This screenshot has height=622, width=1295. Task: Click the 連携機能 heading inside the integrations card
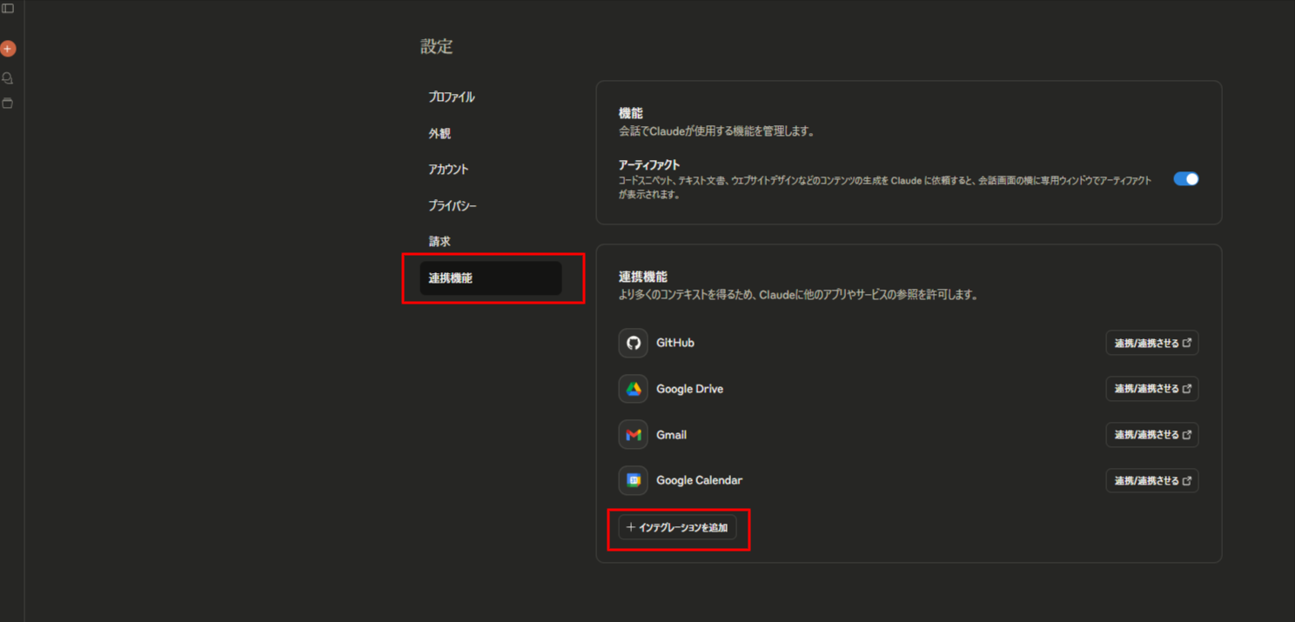pos(643,277)
